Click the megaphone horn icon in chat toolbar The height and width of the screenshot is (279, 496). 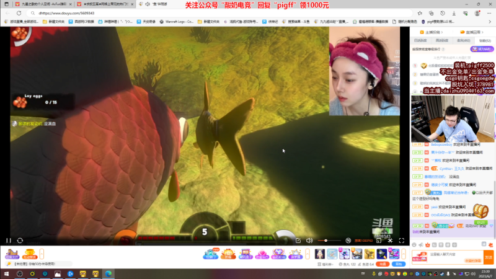click(421, 245)
